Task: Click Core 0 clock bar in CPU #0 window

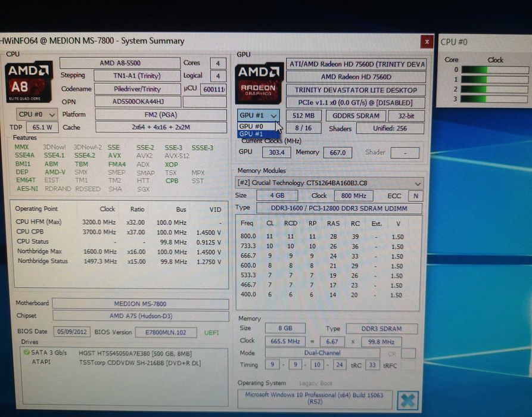Action: tap(494, 70)
